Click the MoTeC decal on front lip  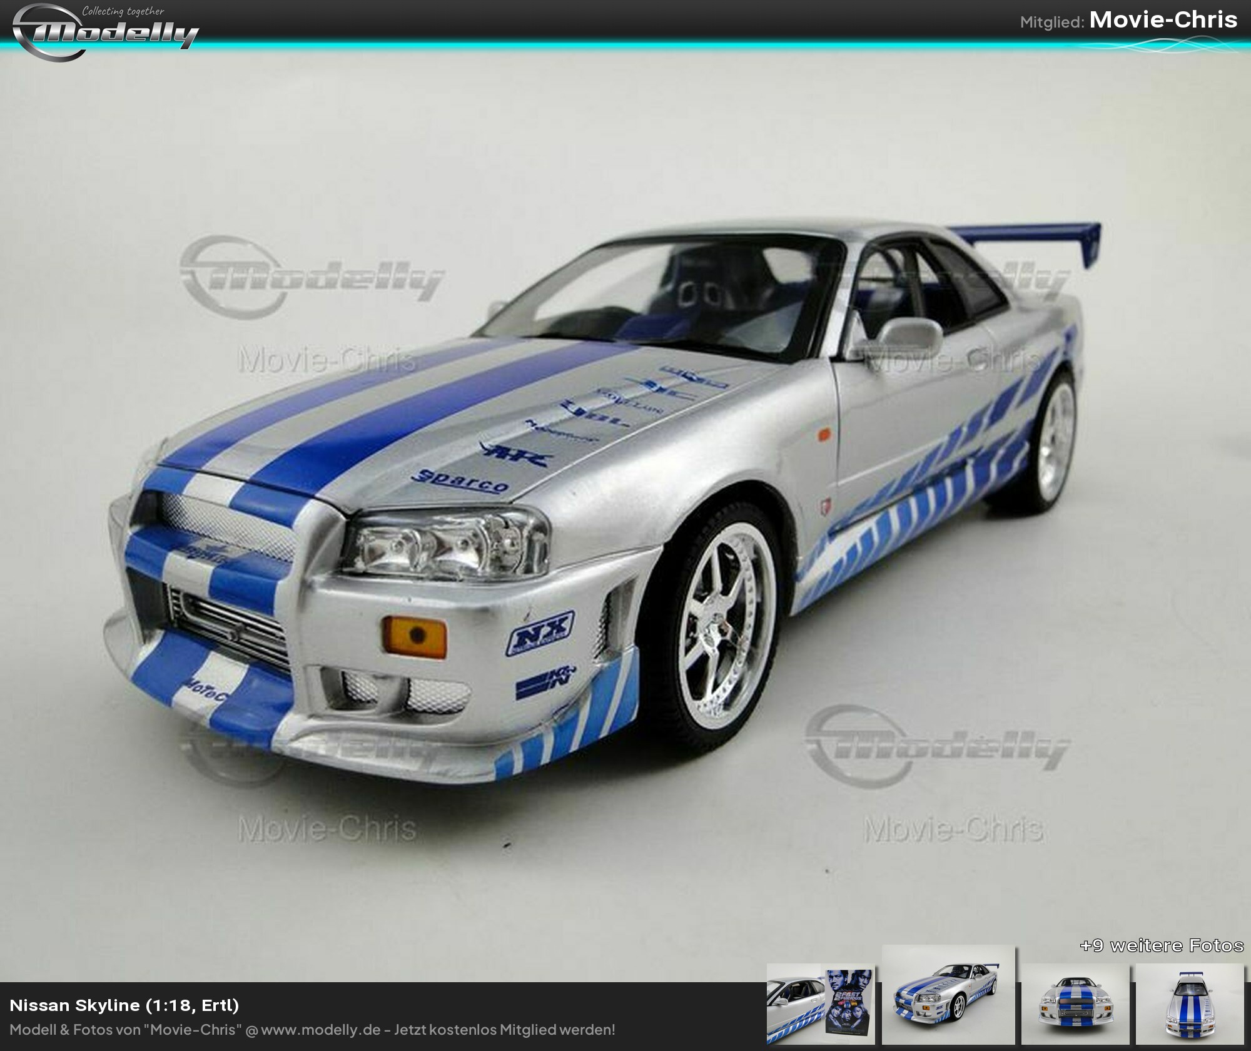click(x=208, y=689)
